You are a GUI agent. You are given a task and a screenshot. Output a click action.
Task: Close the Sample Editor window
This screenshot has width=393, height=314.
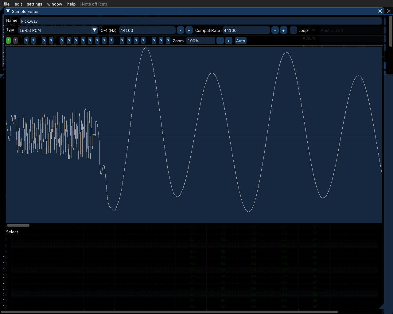click(x=380, y=11)
